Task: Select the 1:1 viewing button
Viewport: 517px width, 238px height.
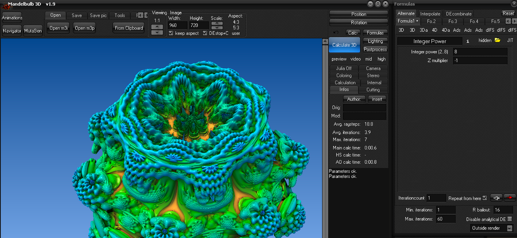Action: point(157,20)
